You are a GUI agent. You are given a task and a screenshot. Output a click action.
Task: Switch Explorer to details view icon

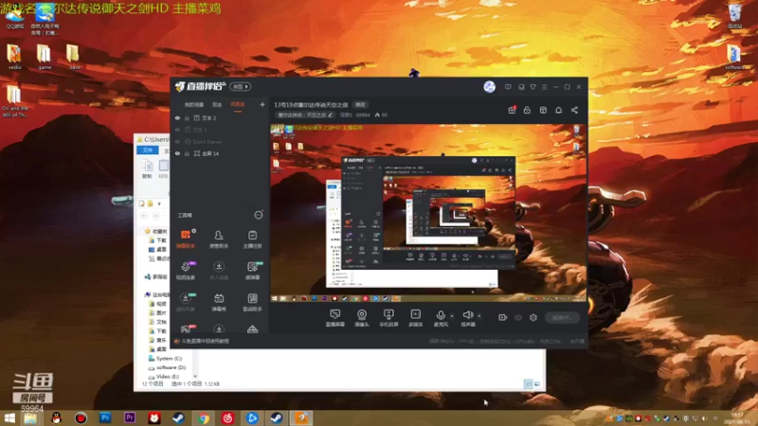click(528, 384)
